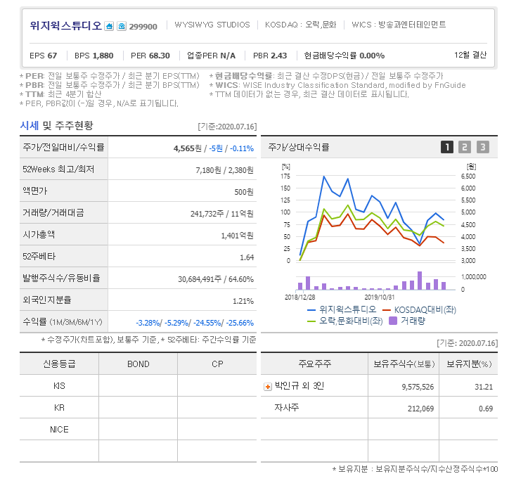This screenshot has width=509, height=481.
Task: Click the 0.69 ownership value
Action: (x=486, y=409)
